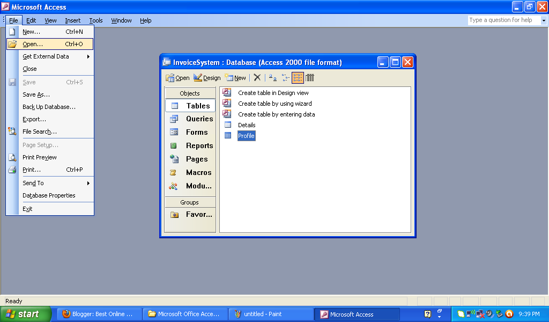Select Close in the File menu

[50, 69]
